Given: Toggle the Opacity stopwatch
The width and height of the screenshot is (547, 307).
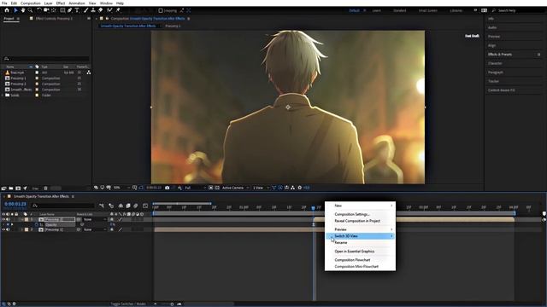Looking at the screenshot, I should [x=36, y=225].
